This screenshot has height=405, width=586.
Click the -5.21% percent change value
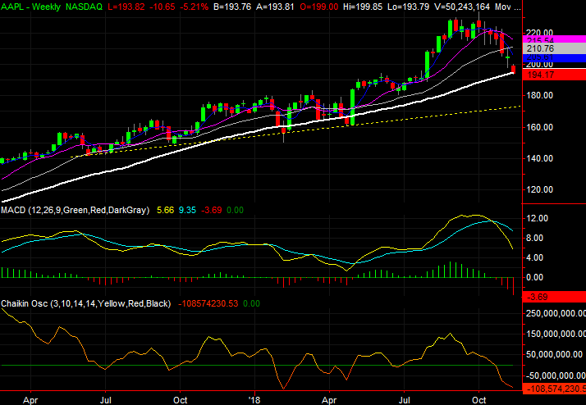click(194, 7)
